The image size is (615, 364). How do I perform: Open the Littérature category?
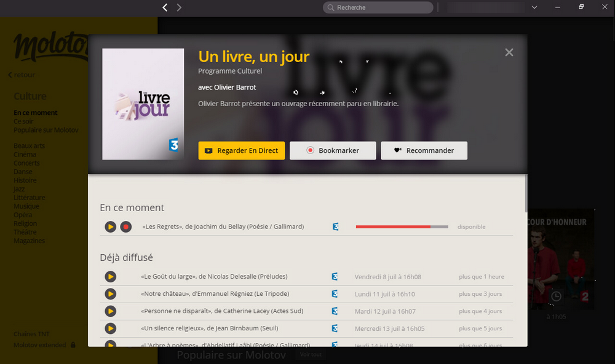tap(30, 198)
